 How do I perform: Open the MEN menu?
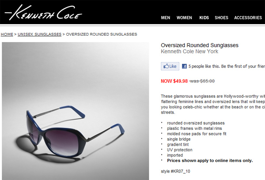click(x=166, y=18)
